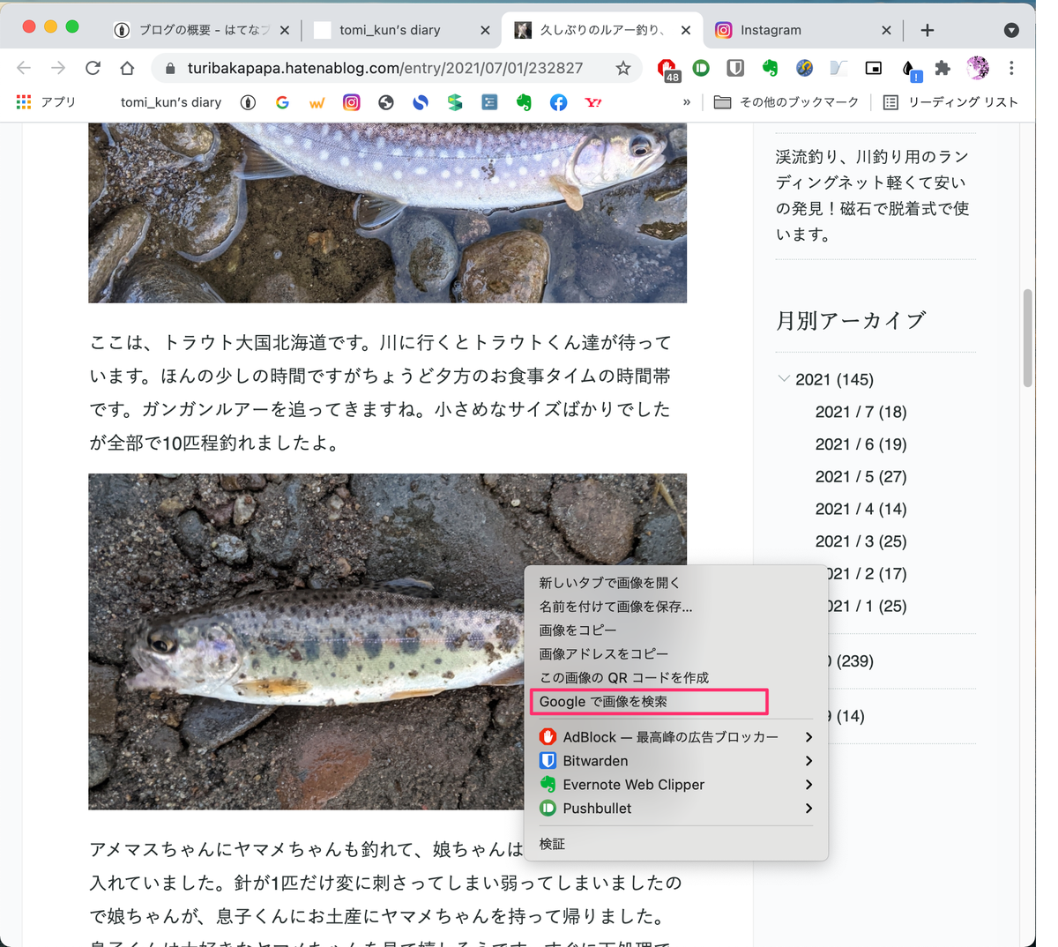The image size is (1058, 947).
Task: Open the Google bookmark icon
Action: pyautogui.click(x=282, y=102)
